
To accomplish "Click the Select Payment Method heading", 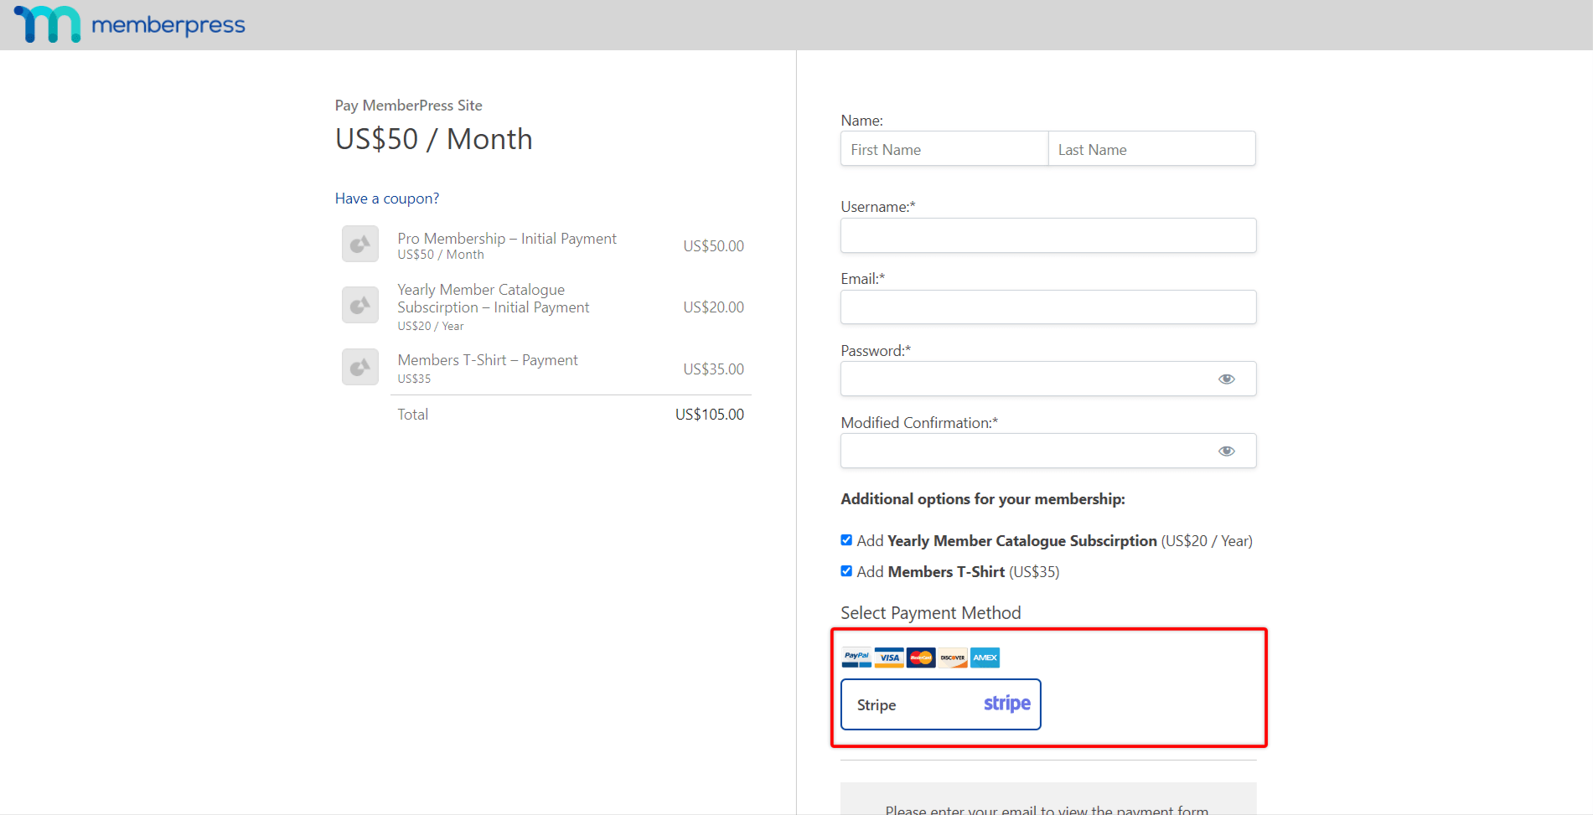I will point(931,613).
